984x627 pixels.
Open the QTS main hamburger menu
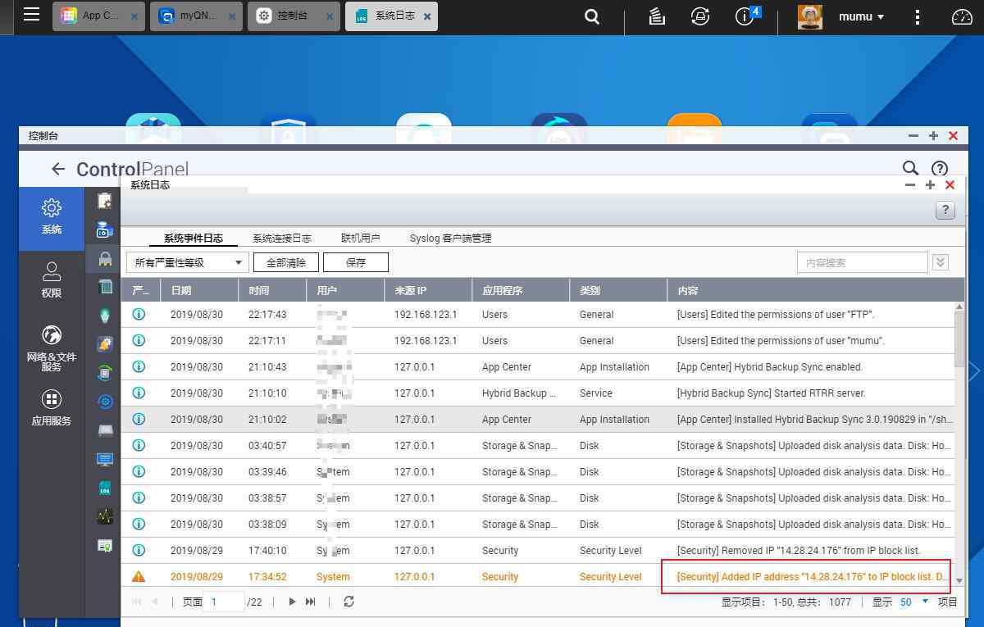coord(31,14)
